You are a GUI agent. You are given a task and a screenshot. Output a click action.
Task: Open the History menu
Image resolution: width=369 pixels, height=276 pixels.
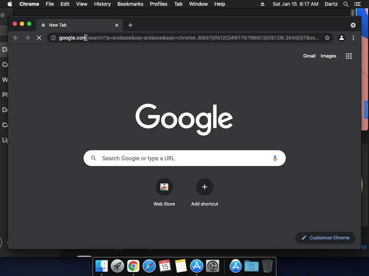click(x=102, y=4)
